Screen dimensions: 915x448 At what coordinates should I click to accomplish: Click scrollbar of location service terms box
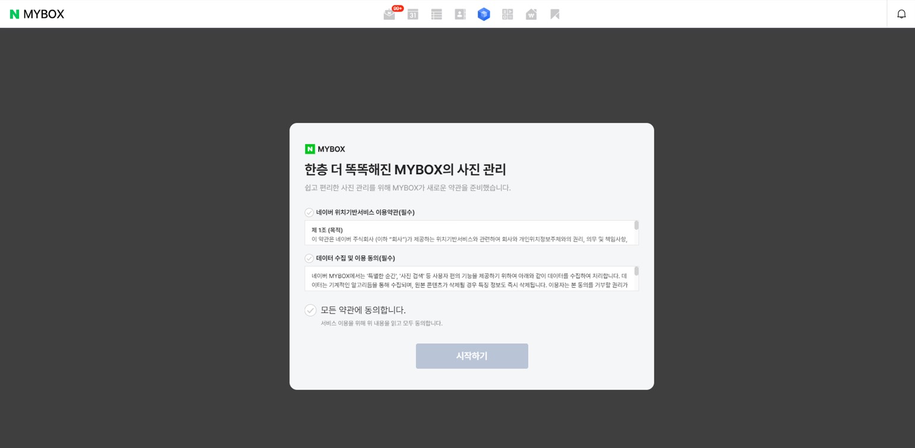pyautogui.click(x=637, y=225)
